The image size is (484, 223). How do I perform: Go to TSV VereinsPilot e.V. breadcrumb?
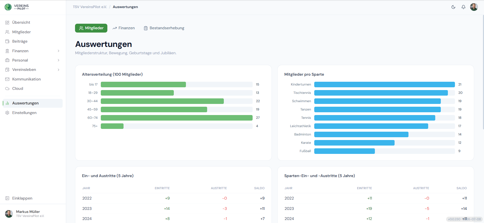[90, 7]
